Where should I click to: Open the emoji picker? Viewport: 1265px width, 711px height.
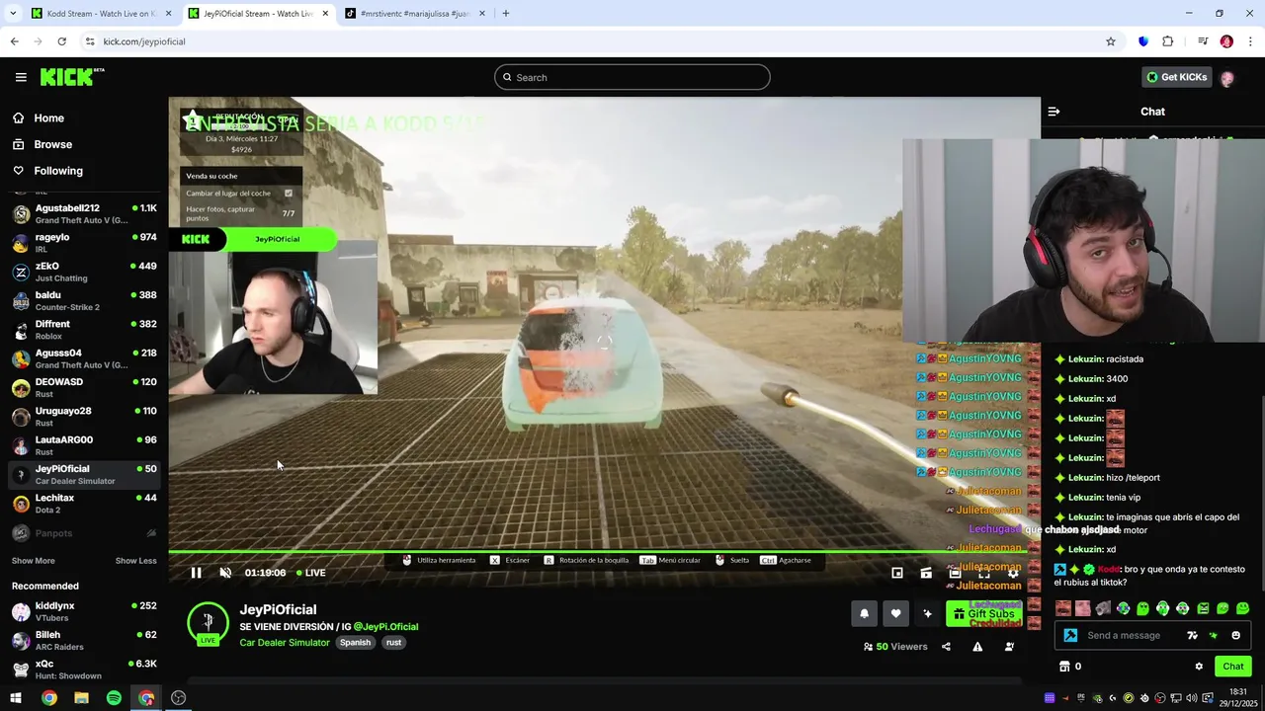coord(1235,635)
